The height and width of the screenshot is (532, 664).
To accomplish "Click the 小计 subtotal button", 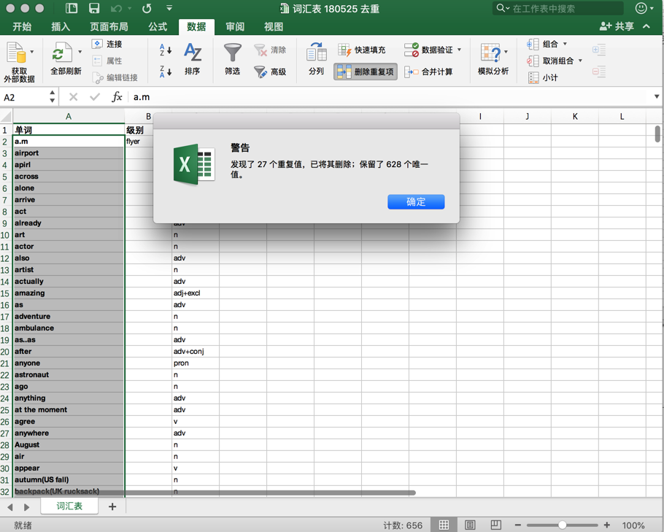I will (543, 77).
